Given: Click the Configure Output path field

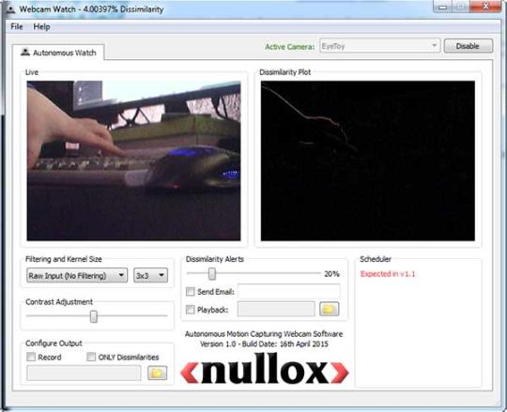Looking at the screenshot, I should pos(84,373).
